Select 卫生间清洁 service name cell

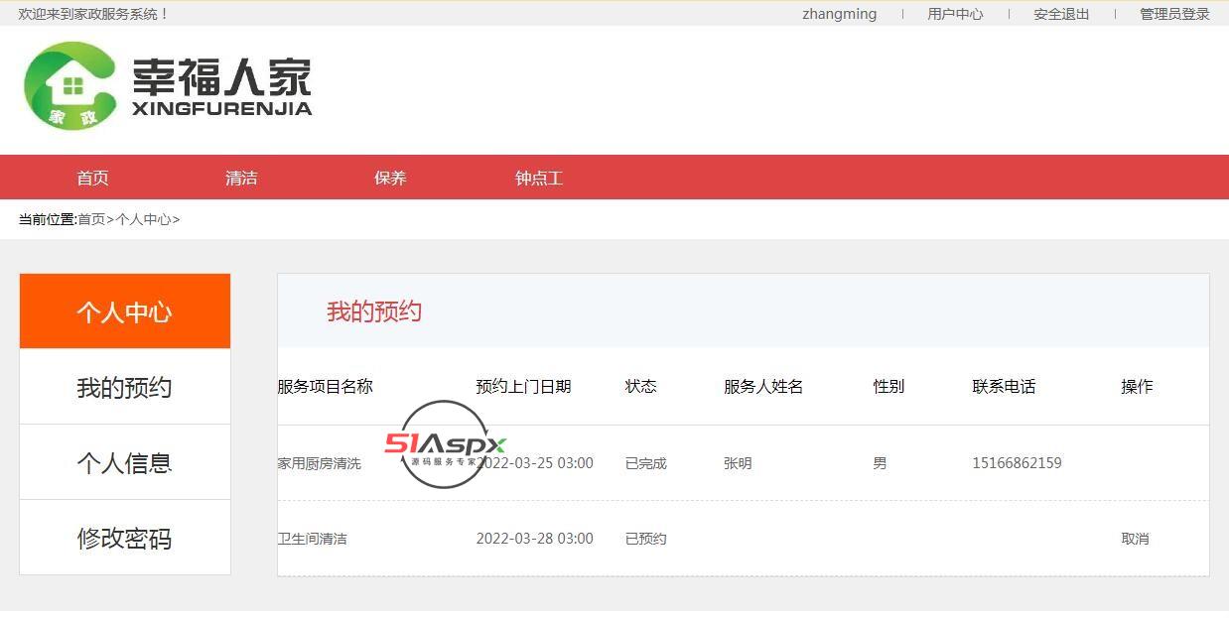click(x=313, y=539)
